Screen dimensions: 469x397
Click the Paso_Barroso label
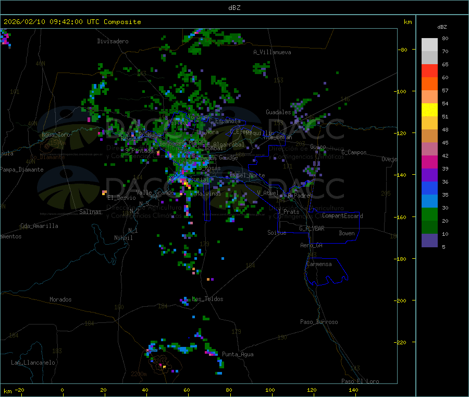click(319, 322)
